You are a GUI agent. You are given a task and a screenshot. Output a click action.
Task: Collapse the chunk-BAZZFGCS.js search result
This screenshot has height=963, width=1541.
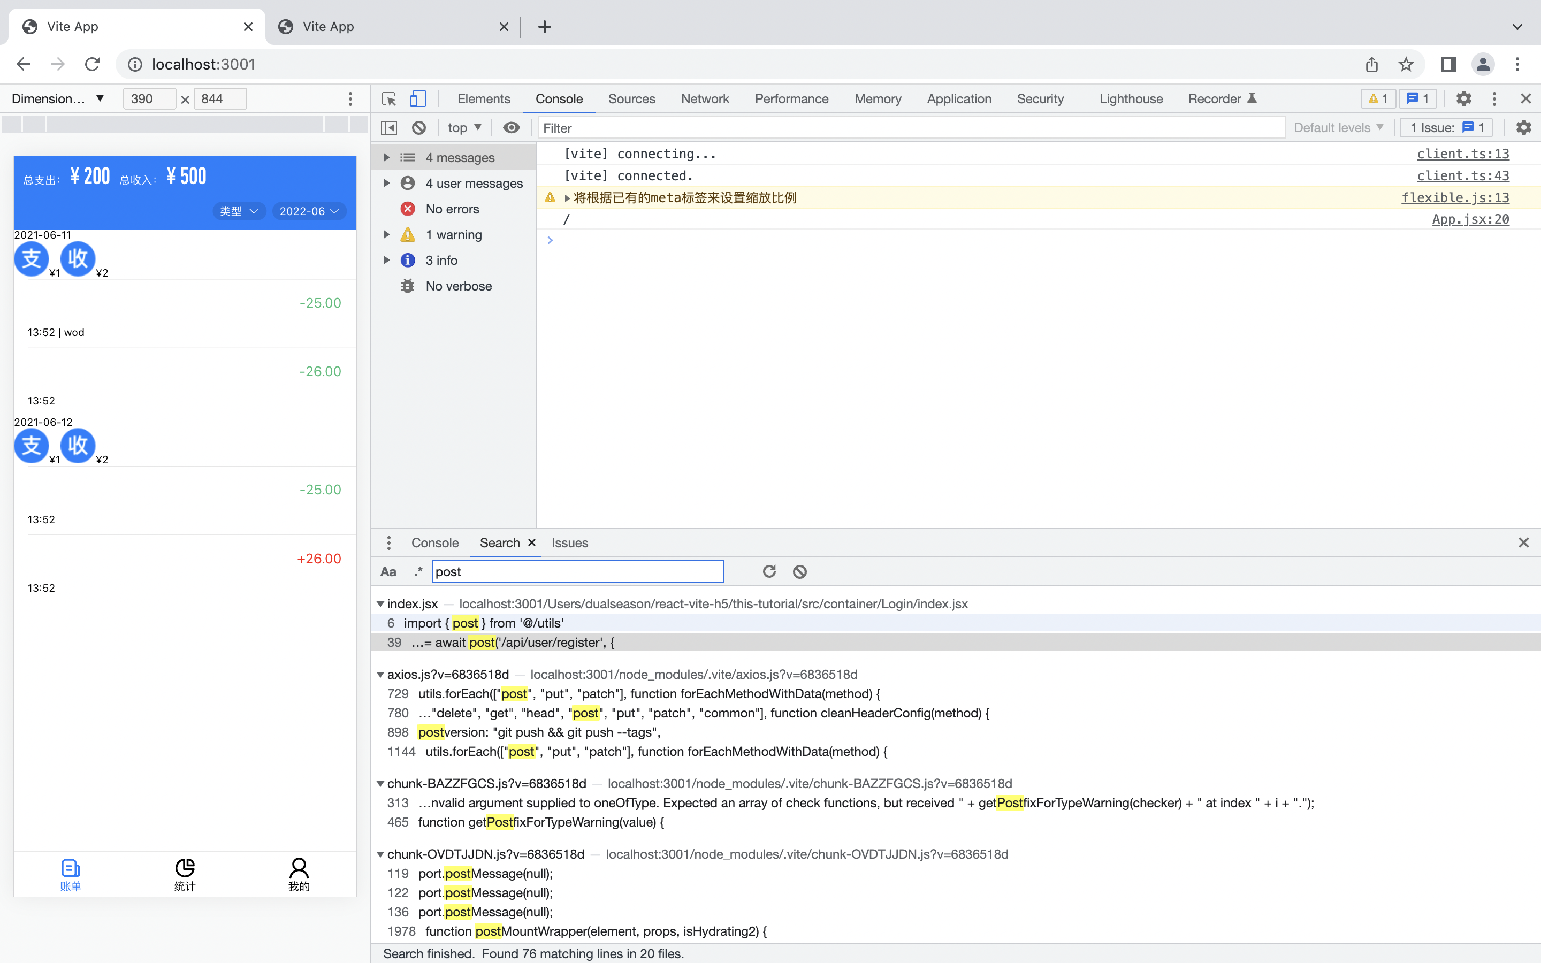click(x=380, y=783)
